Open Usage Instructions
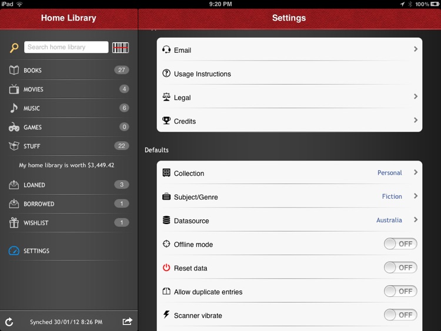 tap(289, 73)
